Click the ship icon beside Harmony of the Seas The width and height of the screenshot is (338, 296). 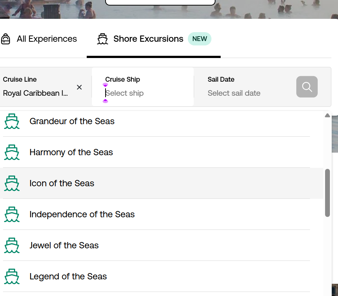click(x=11, y=152)
